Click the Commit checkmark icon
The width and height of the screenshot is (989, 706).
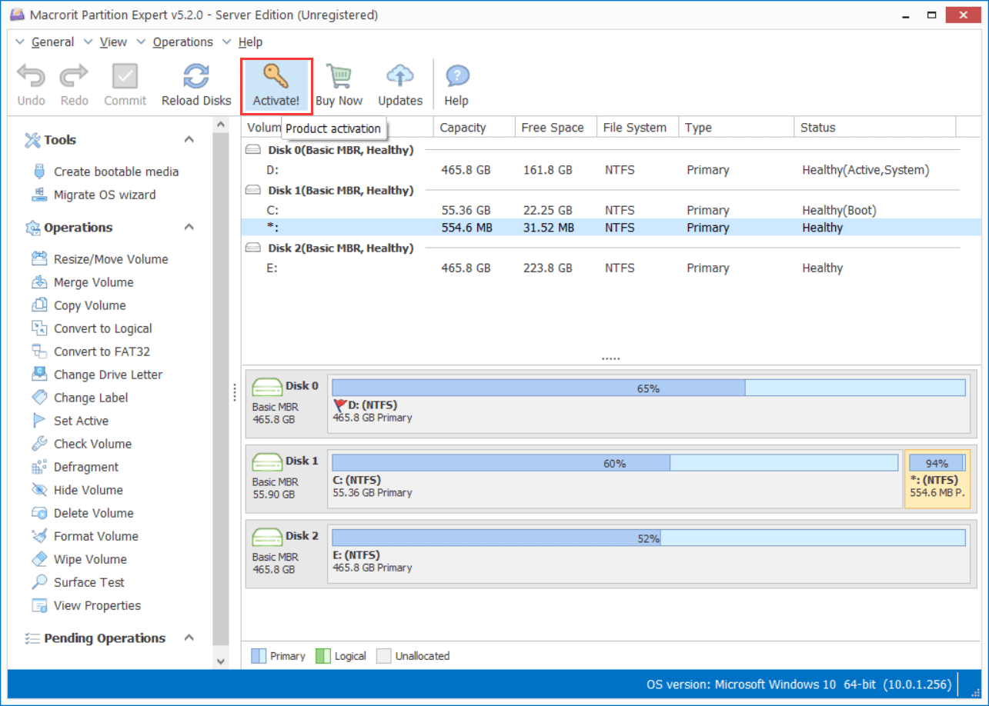pyautogui.click(x=125, y=76)
